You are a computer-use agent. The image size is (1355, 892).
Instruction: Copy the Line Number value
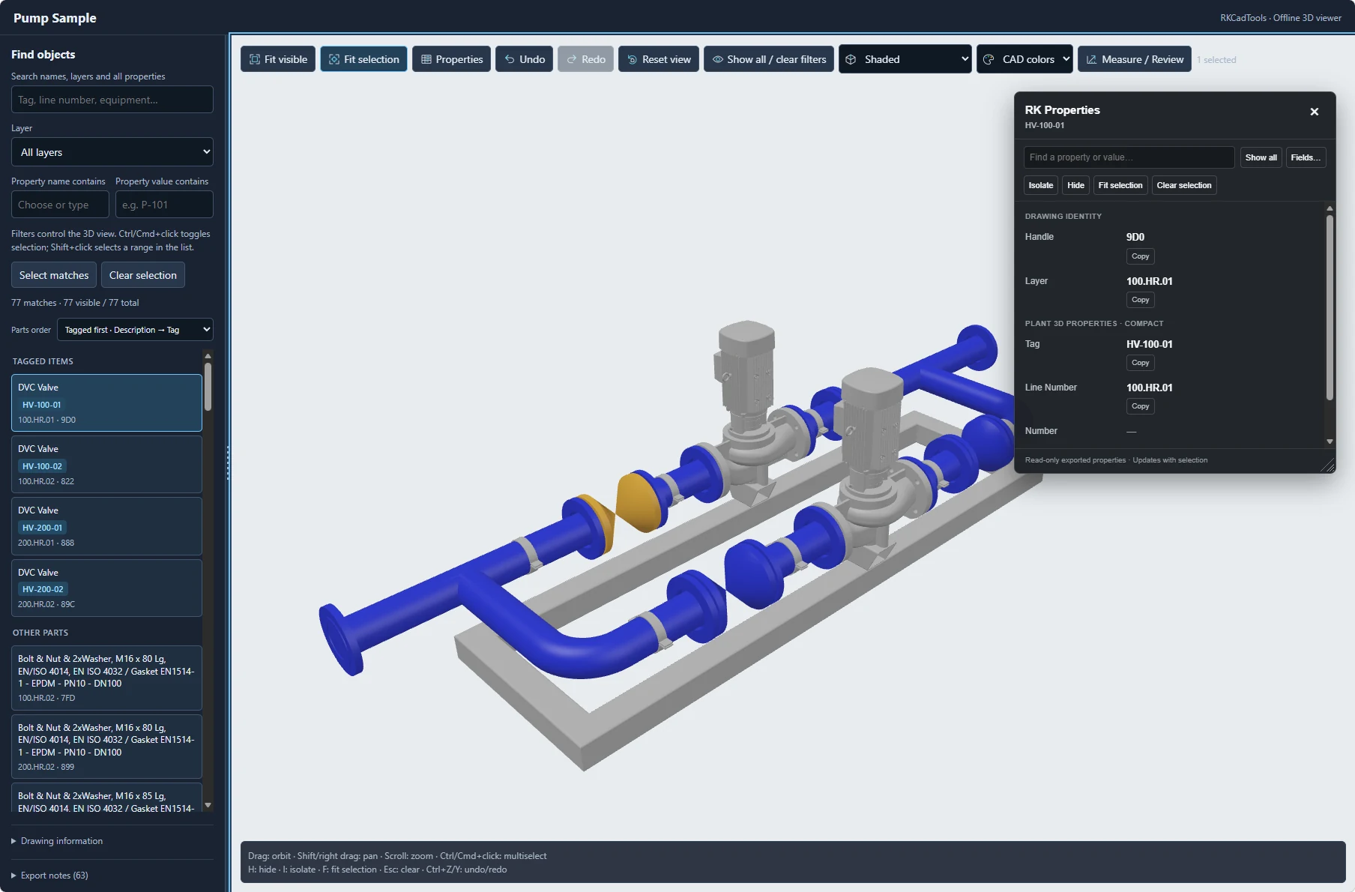(x=1140, y=406)
